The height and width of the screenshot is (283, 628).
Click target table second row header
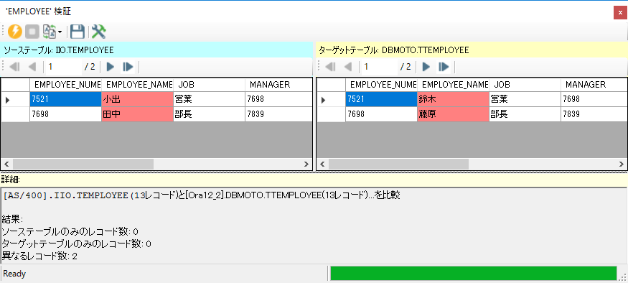click(331, 115)
